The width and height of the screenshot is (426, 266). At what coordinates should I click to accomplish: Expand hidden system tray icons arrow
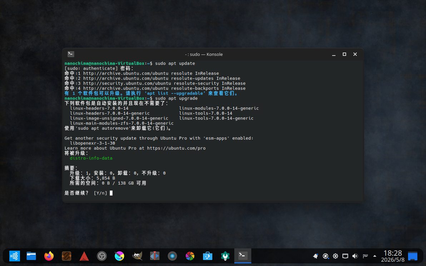[x=375, y=256]
